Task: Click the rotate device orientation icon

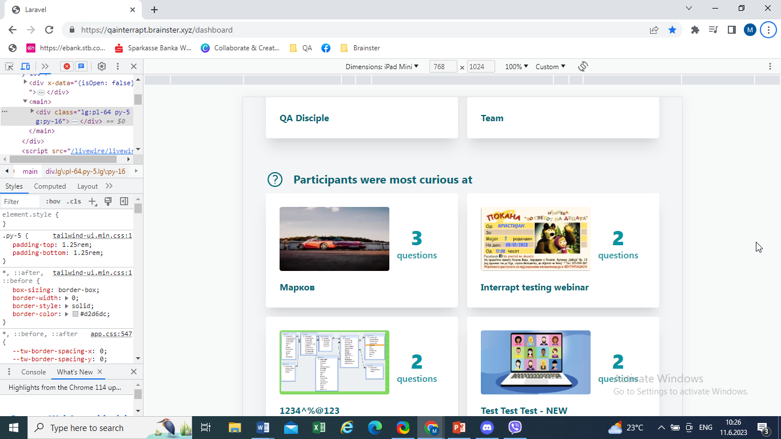Action: [583, 66]
